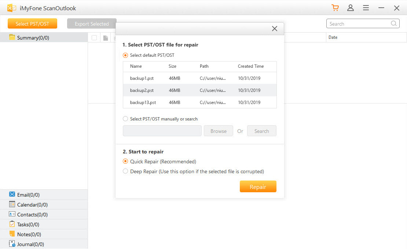Click the Search button beside Browse
The width and height of the screenshot is (407, 249).
pos(261,131)
